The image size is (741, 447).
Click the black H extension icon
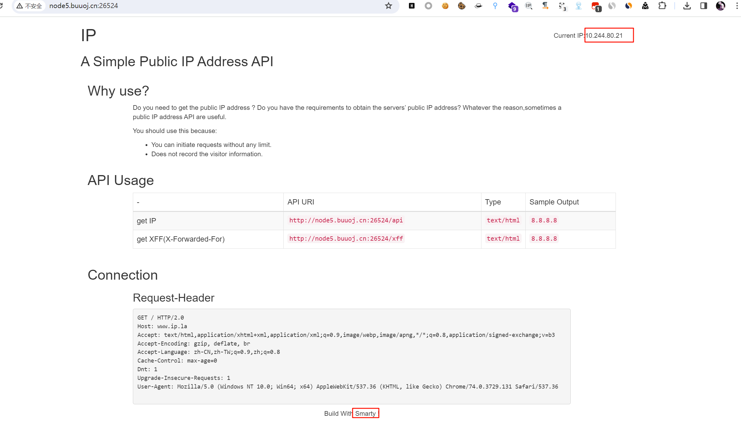(412, 6)
